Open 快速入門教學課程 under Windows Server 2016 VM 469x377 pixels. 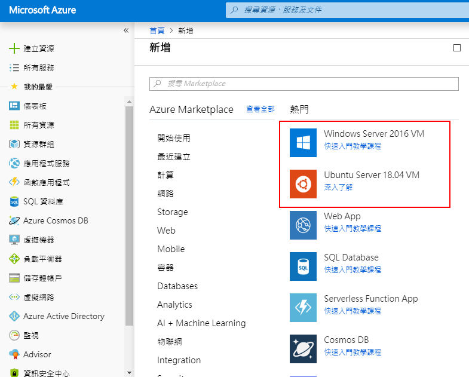click(352, 146)
